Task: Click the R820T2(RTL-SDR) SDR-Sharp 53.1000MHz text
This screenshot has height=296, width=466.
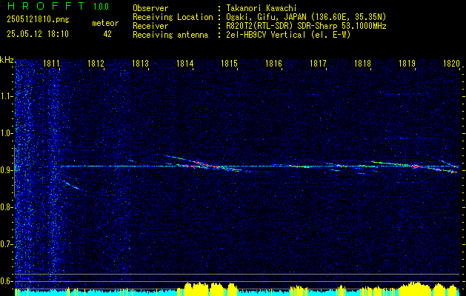Action: point(306,26)
